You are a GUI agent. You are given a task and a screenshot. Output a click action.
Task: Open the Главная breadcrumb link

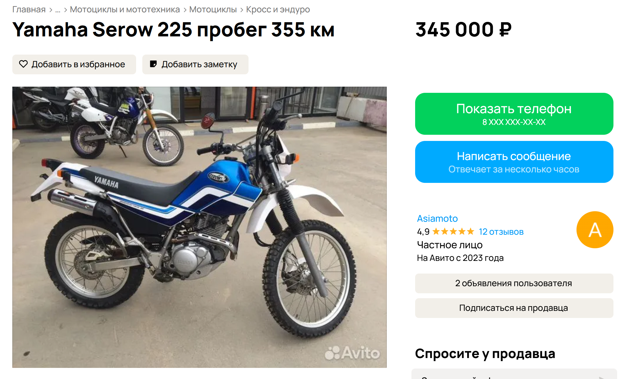pyautogui.click(x=29, y=10)
